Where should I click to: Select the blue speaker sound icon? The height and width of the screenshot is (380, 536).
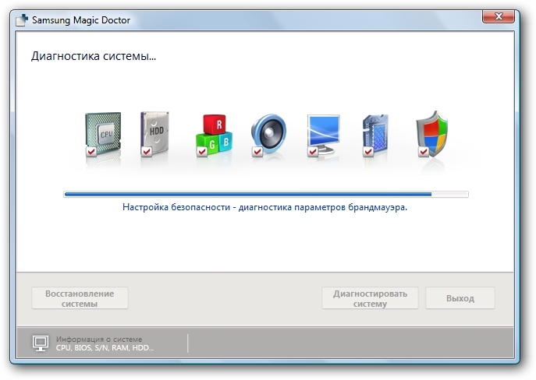(268, 135)
